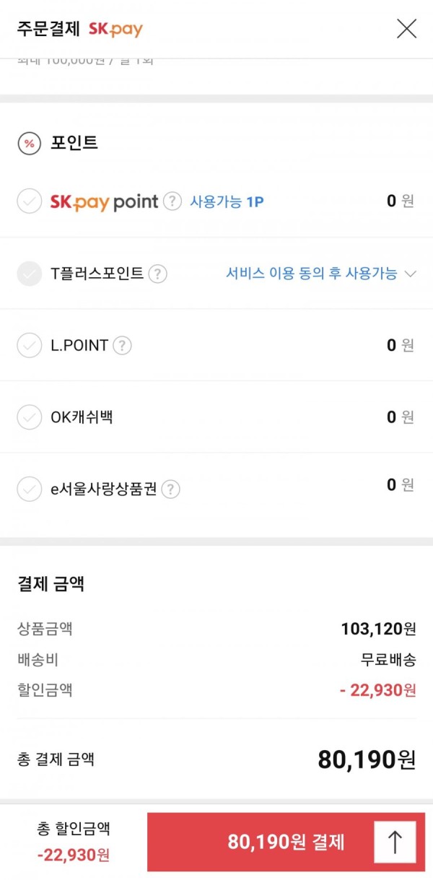Check the T플러스포인트 checkbox
This screenshot has height=880, width=433.
click(x=30, y=274)
